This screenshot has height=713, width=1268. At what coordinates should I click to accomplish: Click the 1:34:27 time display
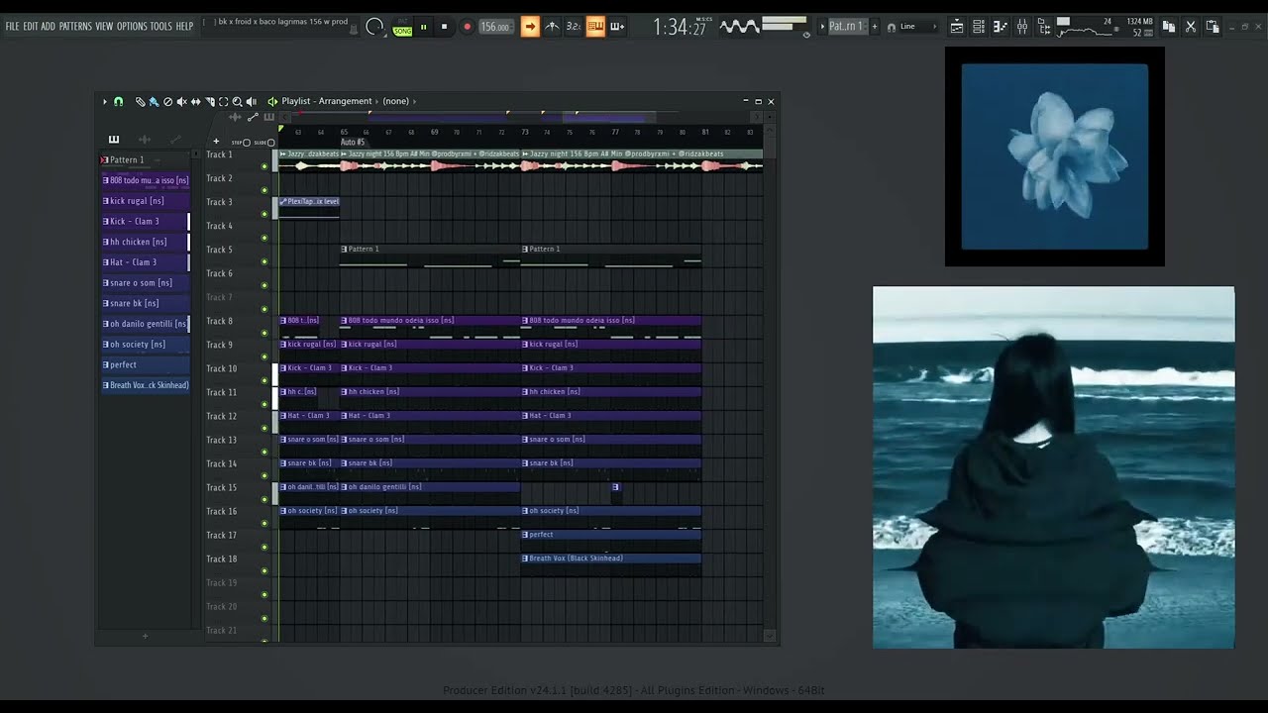680,28
